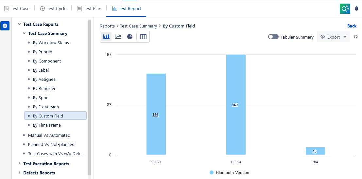Switch to pie chart view icon
This screenshot has width=362, height=179.
click(130, 37)
